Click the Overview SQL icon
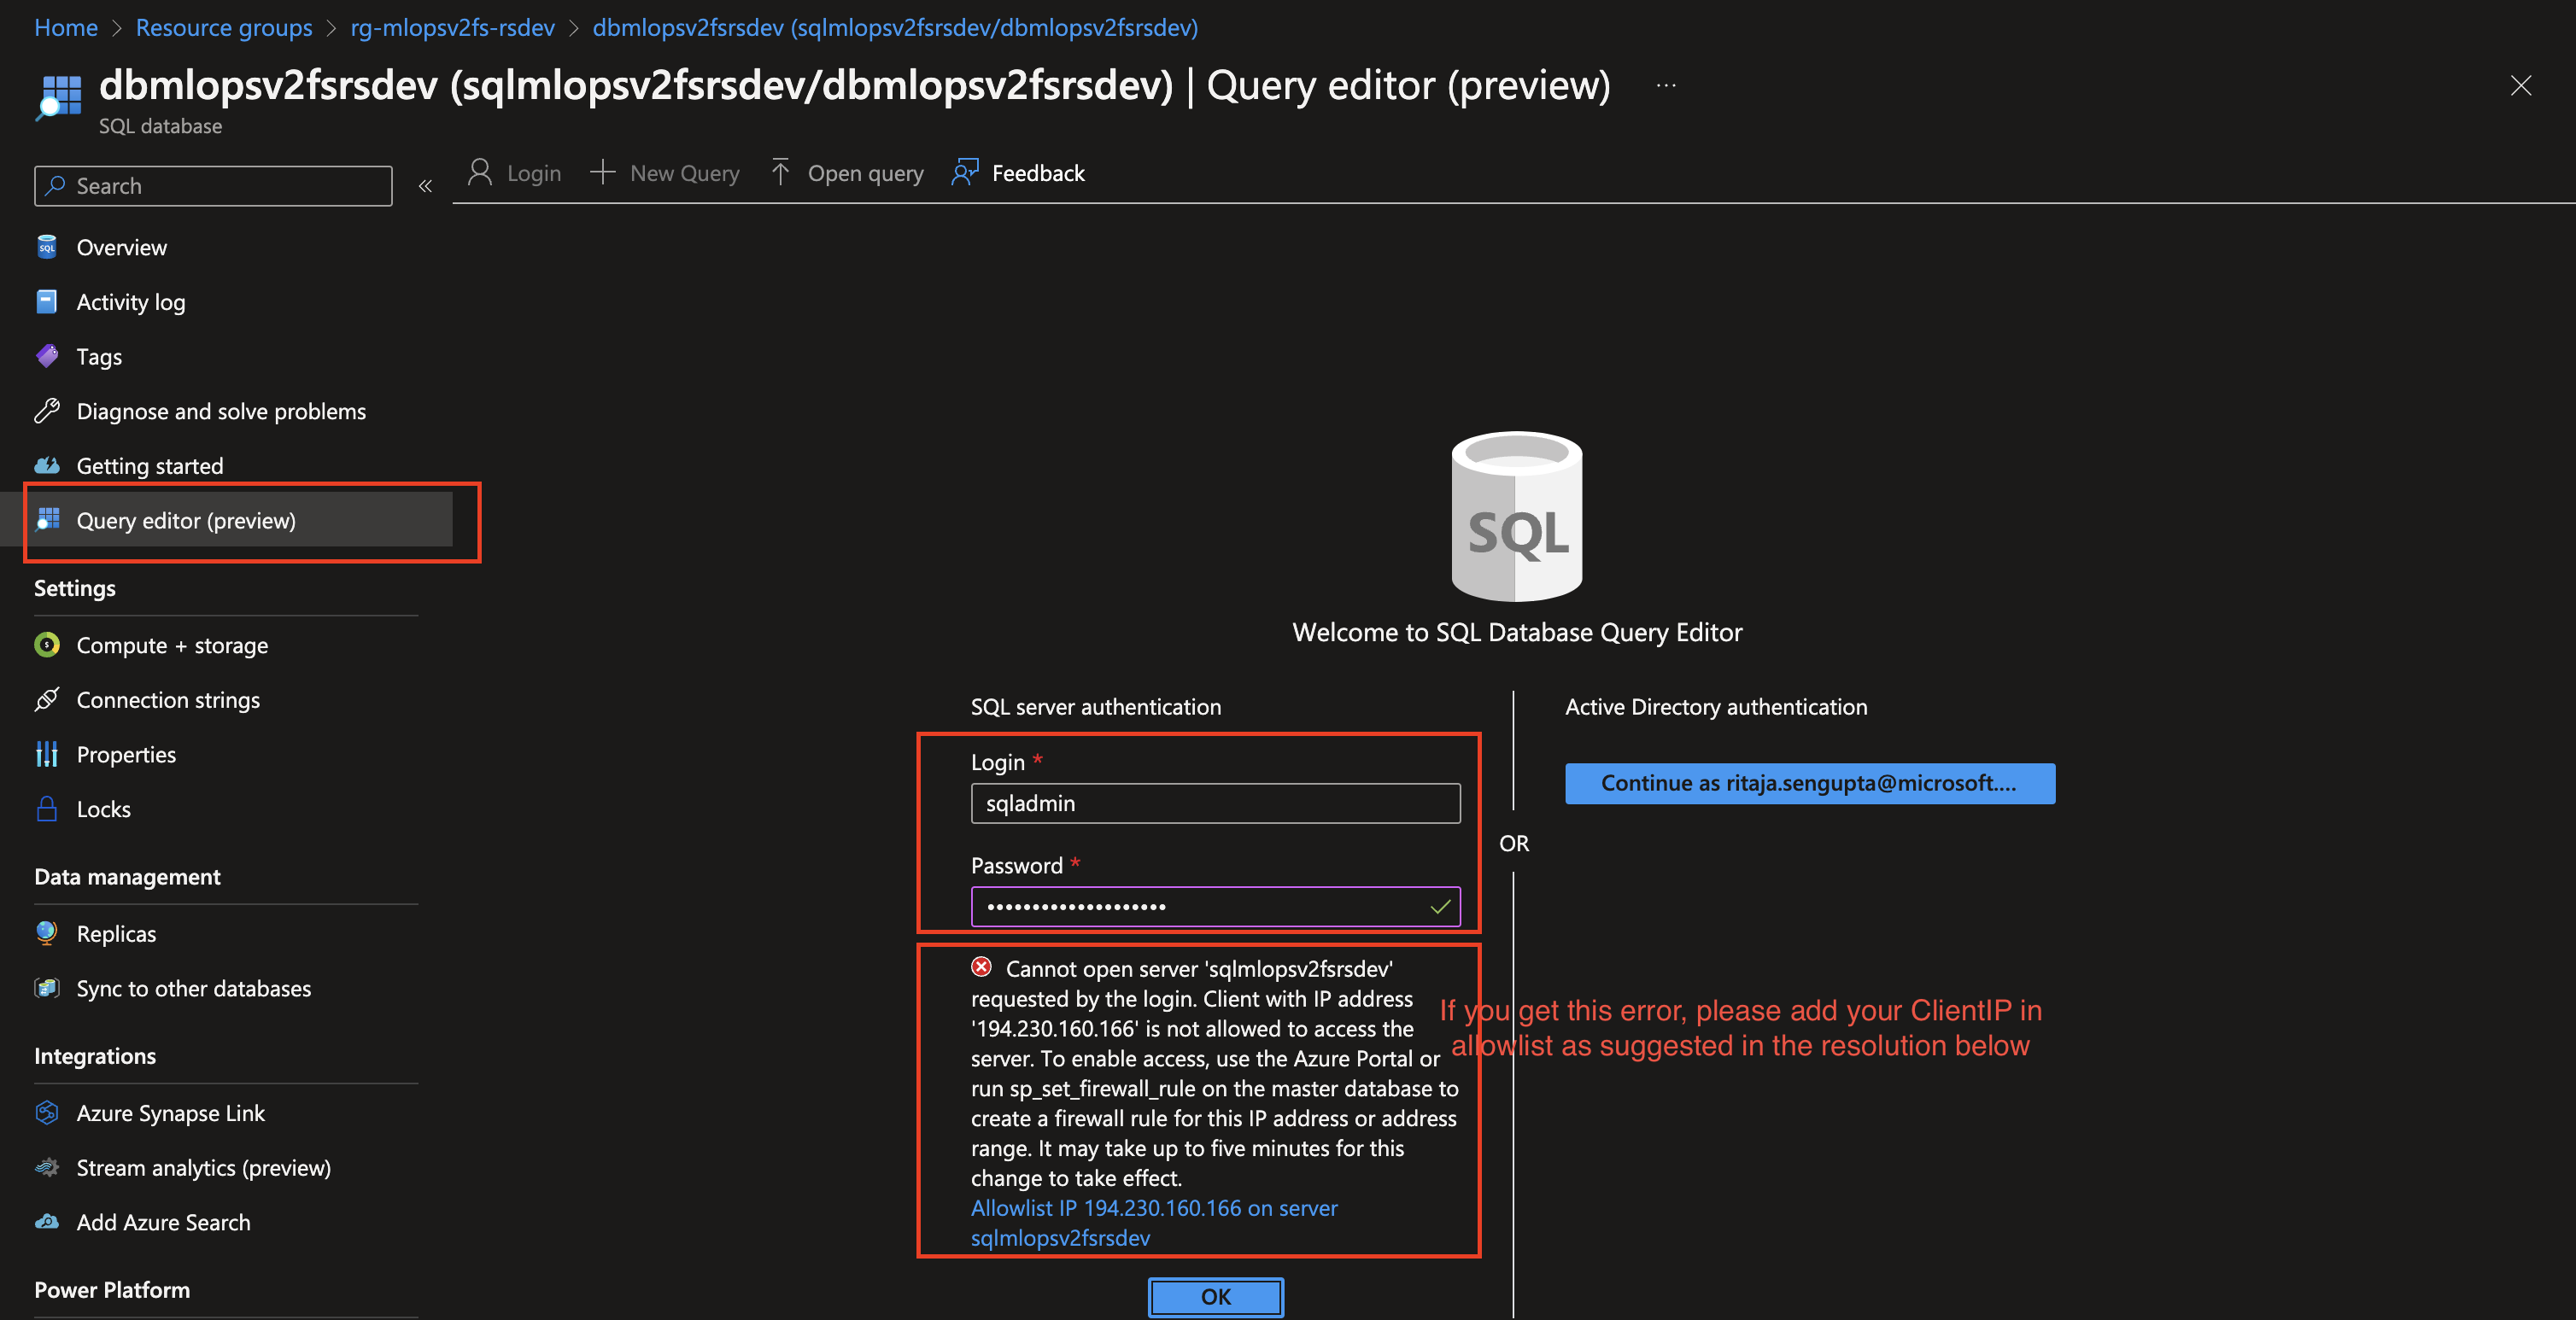The image size is (2576, 1320). click(x=47, y=247)
